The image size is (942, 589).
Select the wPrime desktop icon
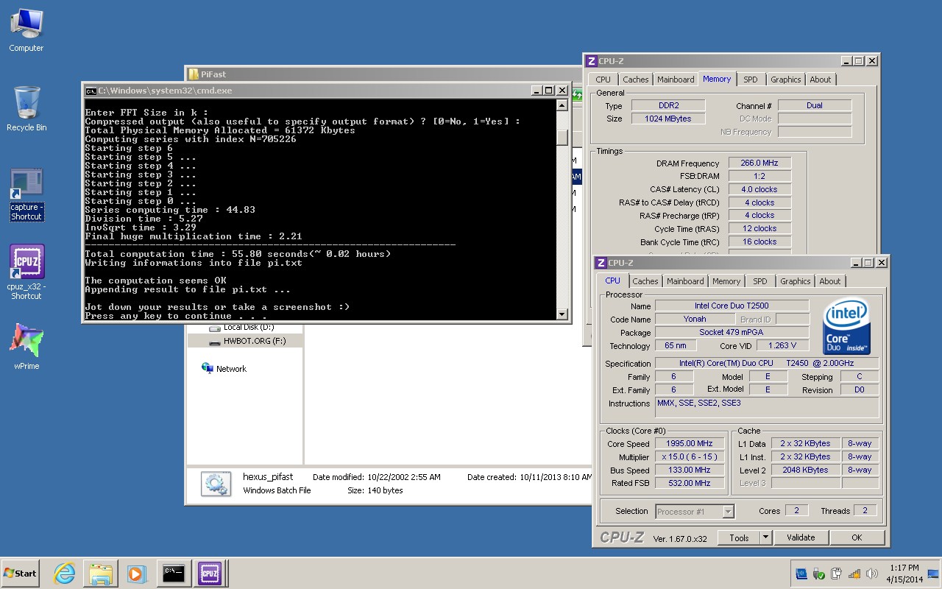[x=26, y=346]
